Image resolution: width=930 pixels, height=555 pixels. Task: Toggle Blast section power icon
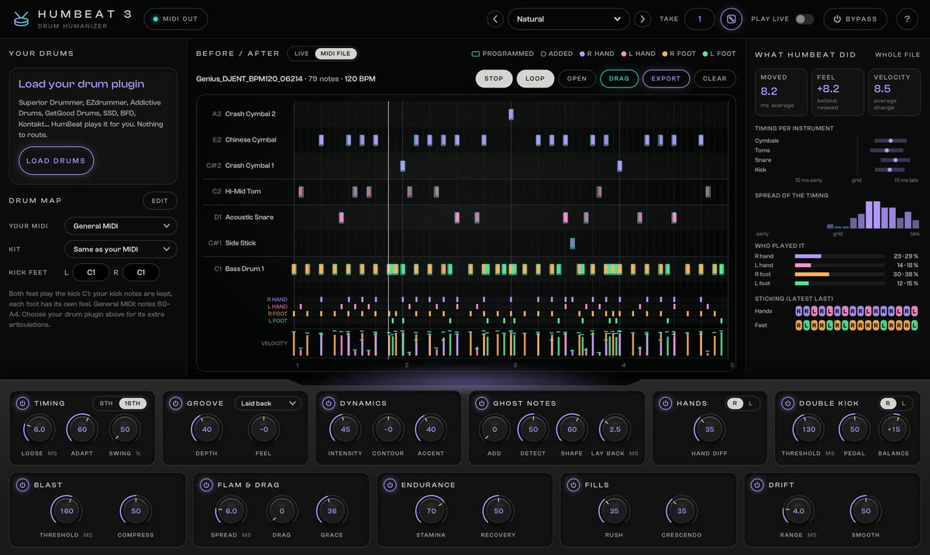pyautogui.click(x=22, y=485)
